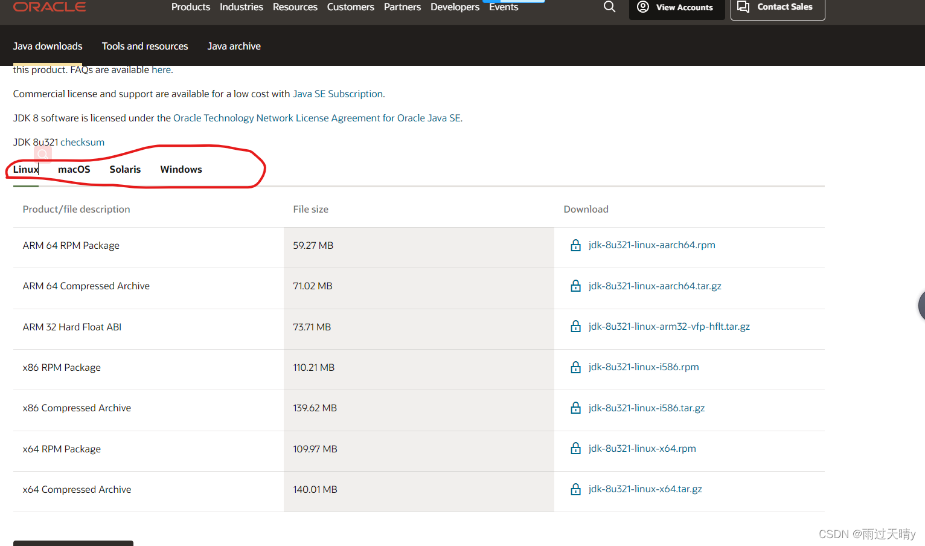
Task: Switch to Tools and resources tab
Action: [145, 46]
